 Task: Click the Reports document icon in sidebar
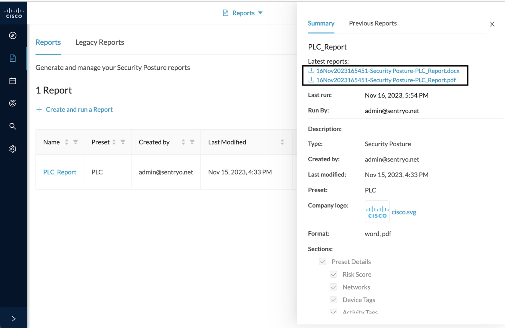[x=13, y=58]
